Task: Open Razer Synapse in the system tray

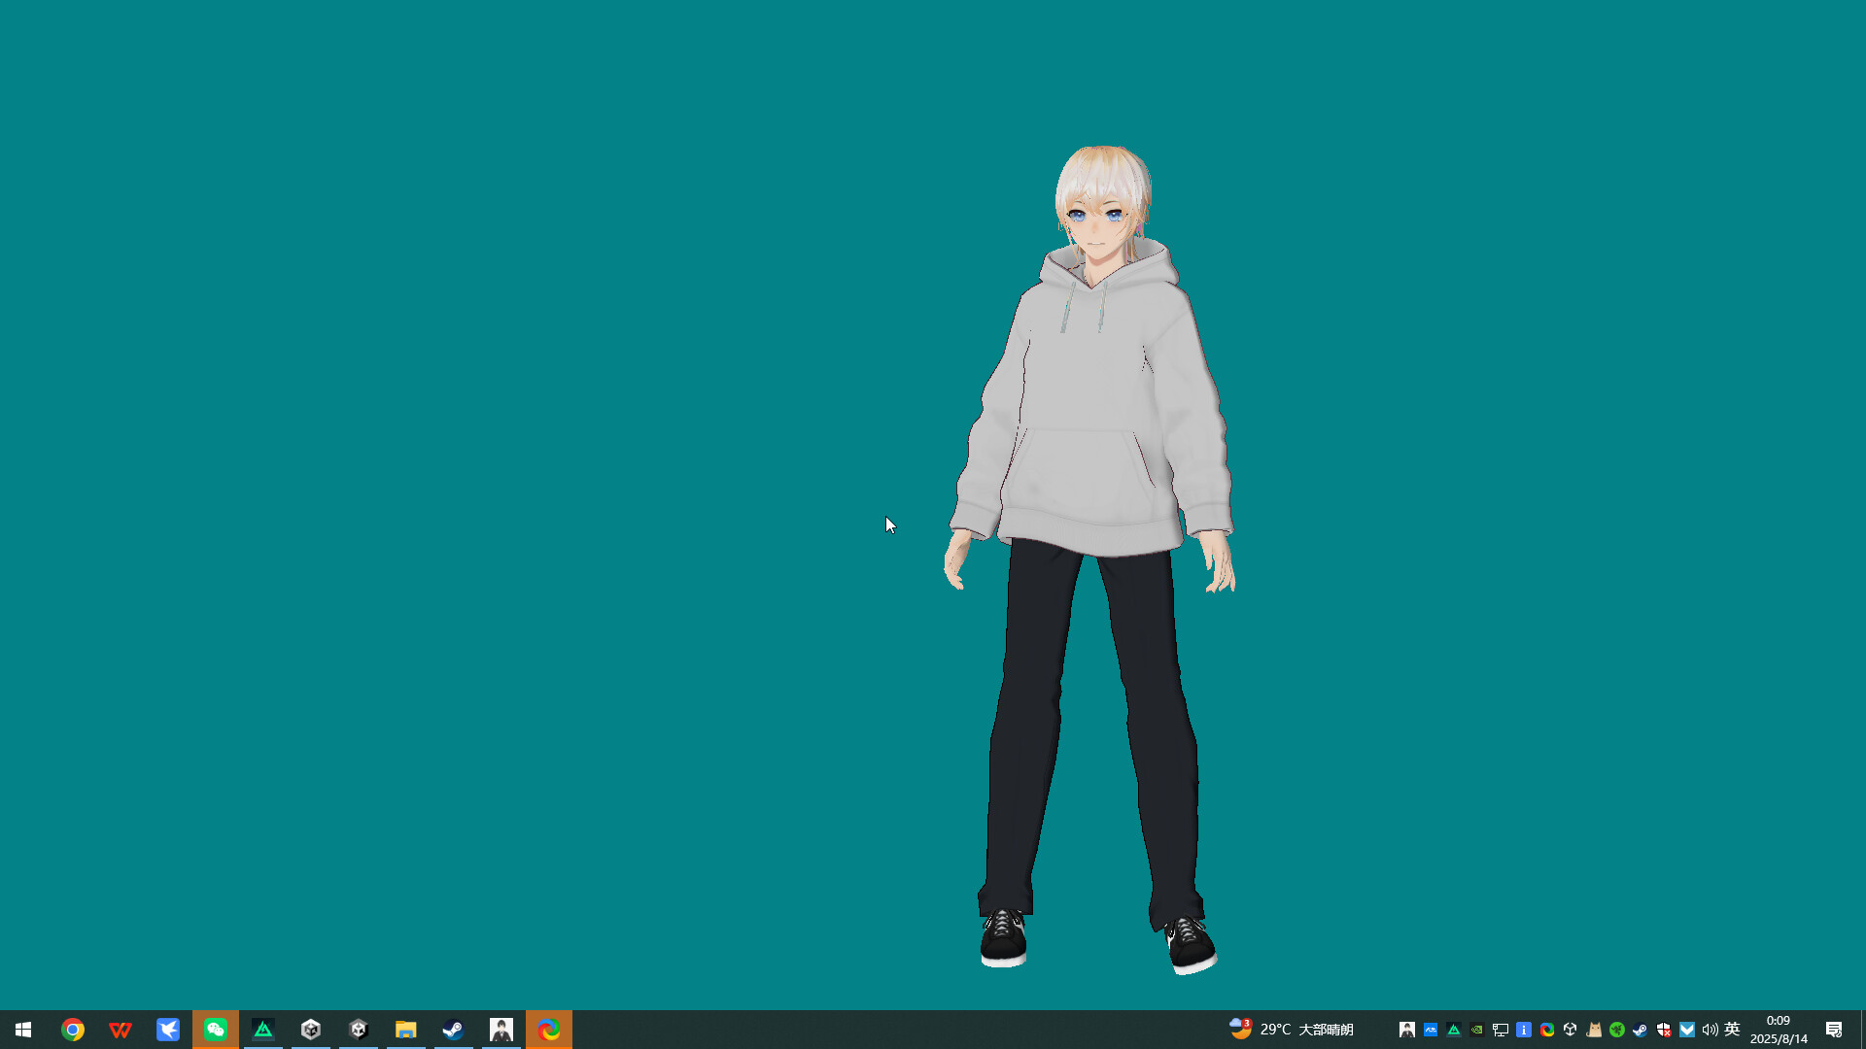Action: click(x=1617, y=1030)
